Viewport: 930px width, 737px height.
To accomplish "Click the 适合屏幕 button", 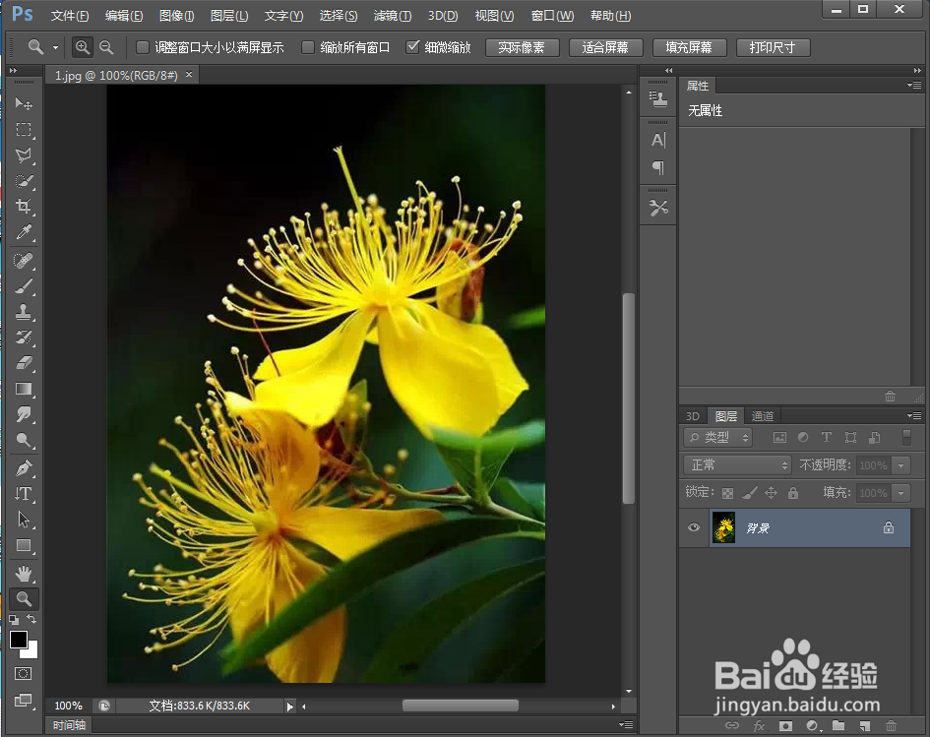I will click(605, 47).
